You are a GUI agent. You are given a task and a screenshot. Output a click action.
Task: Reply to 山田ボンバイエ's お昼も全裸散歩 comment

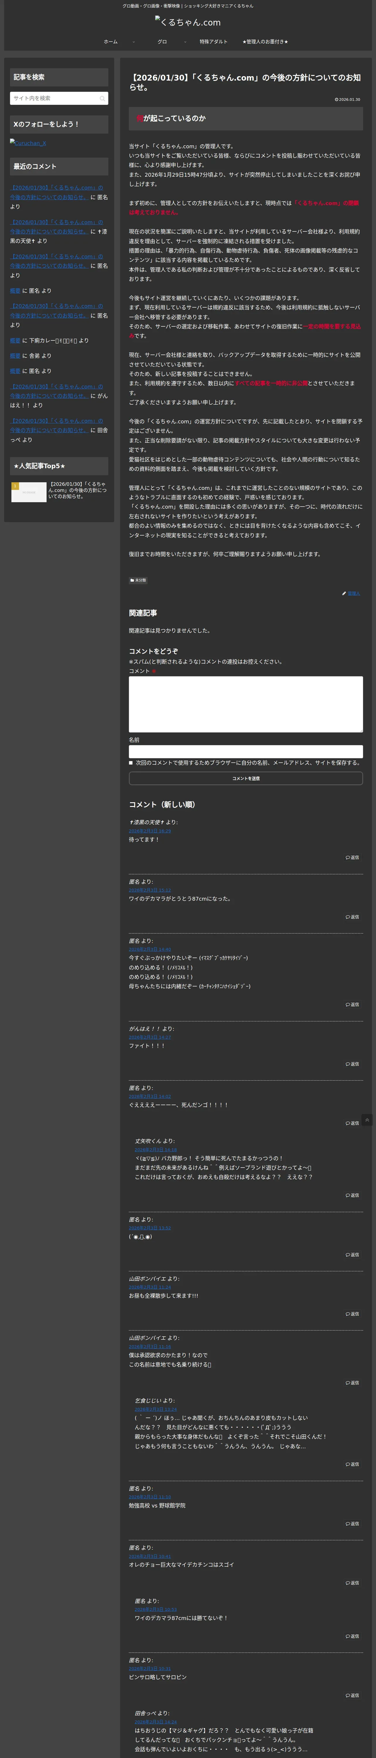click(352, 1314)
